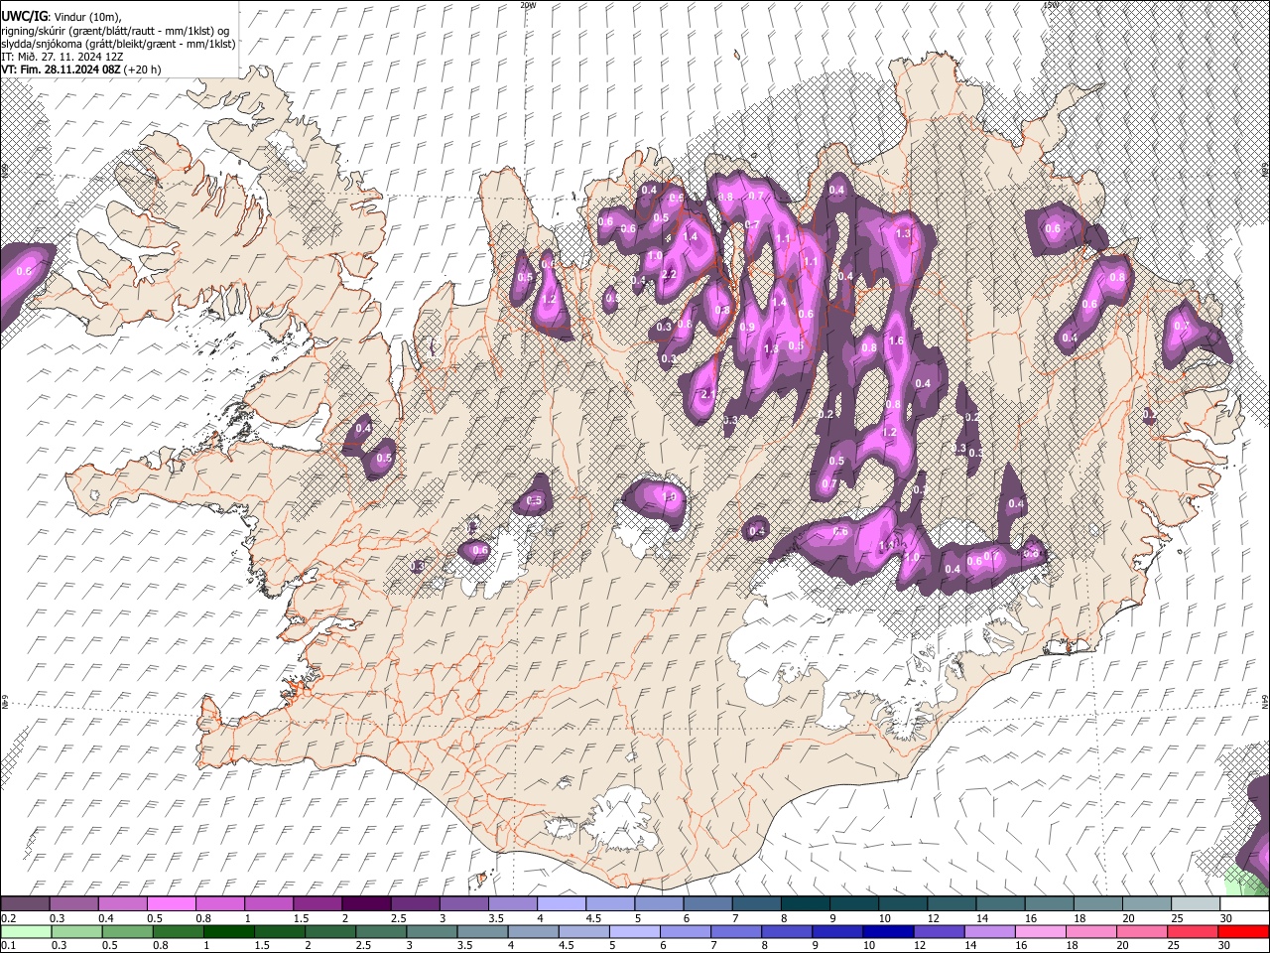
Task: Click the '1.6' precipitation value on the map
Action: coord(896,340)
